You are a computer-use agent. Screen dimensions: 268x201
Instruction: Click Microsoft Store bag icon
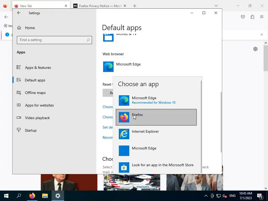pos(124,167)
